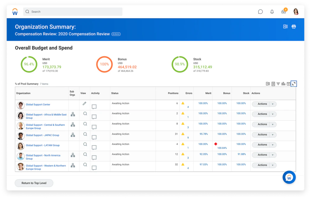Click Return to Top Level button

34,183
